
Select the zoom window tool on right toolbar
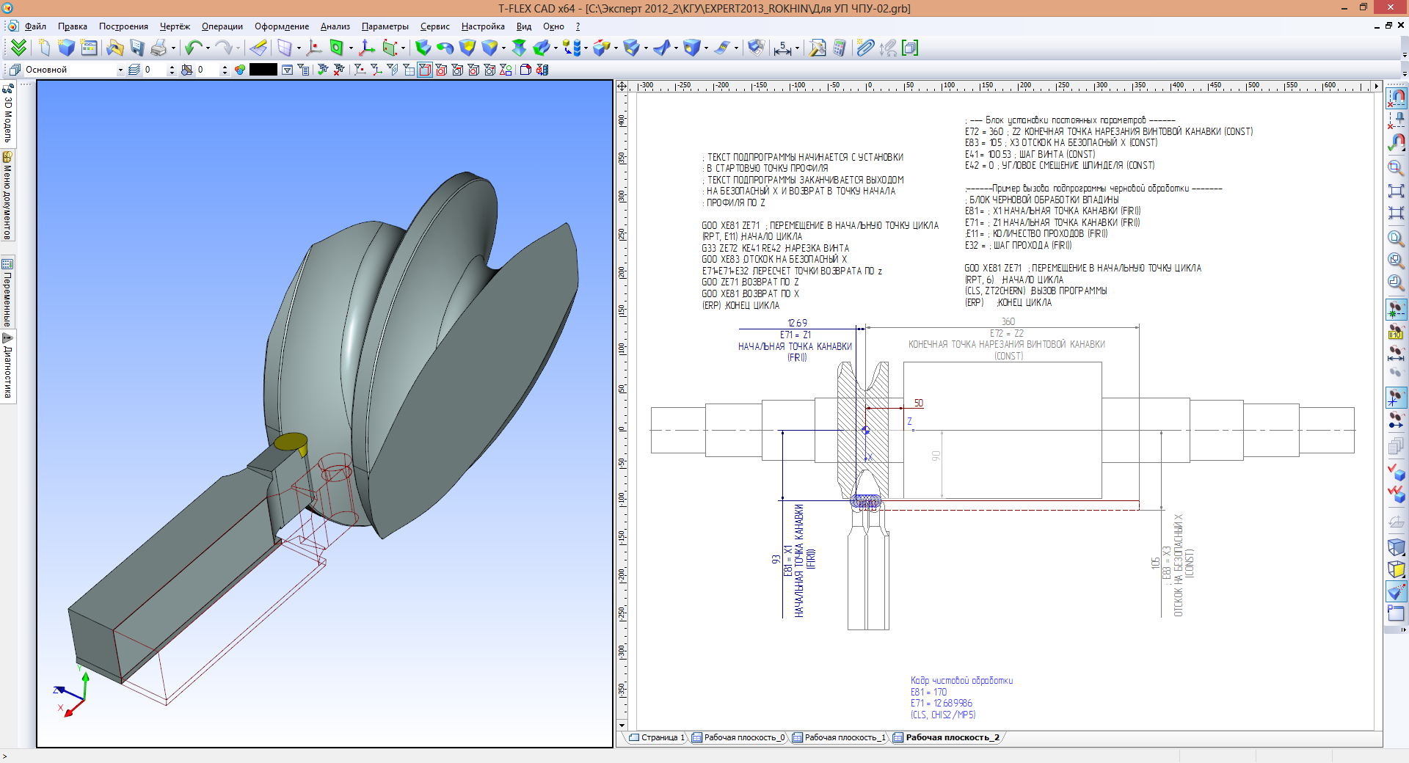coord(1397,167)
